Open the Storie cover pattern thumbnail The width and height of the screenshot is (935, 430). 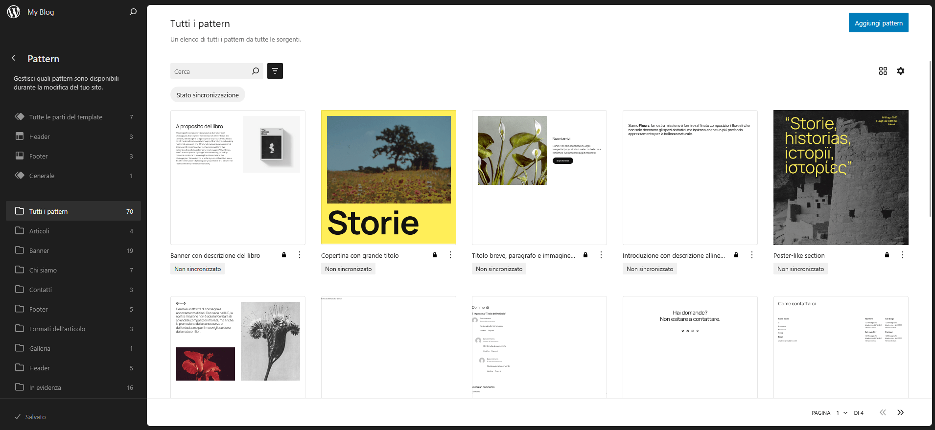[389, 178]
